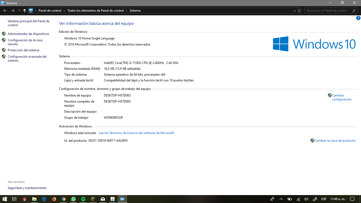The height and width of the screenshot is (203, 361).
Task: Select Panel de control breadcrumb
Action: coord(50,11)
